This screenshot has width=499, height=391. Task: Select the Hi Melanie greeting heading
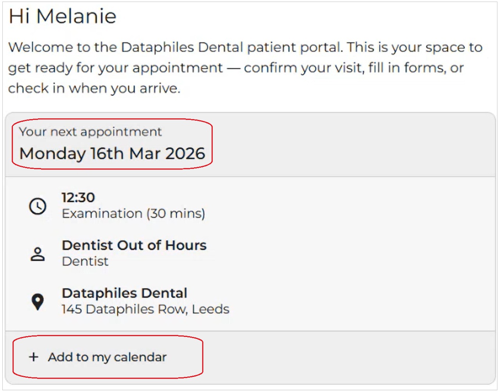[63, 16]
